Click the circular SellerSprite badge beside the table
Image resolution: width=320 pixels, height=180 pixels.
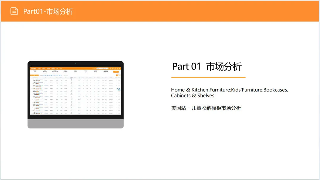coord(118,89)
